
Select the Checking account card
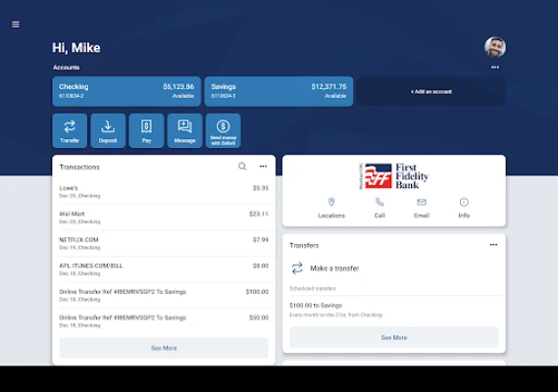point(127,91)
